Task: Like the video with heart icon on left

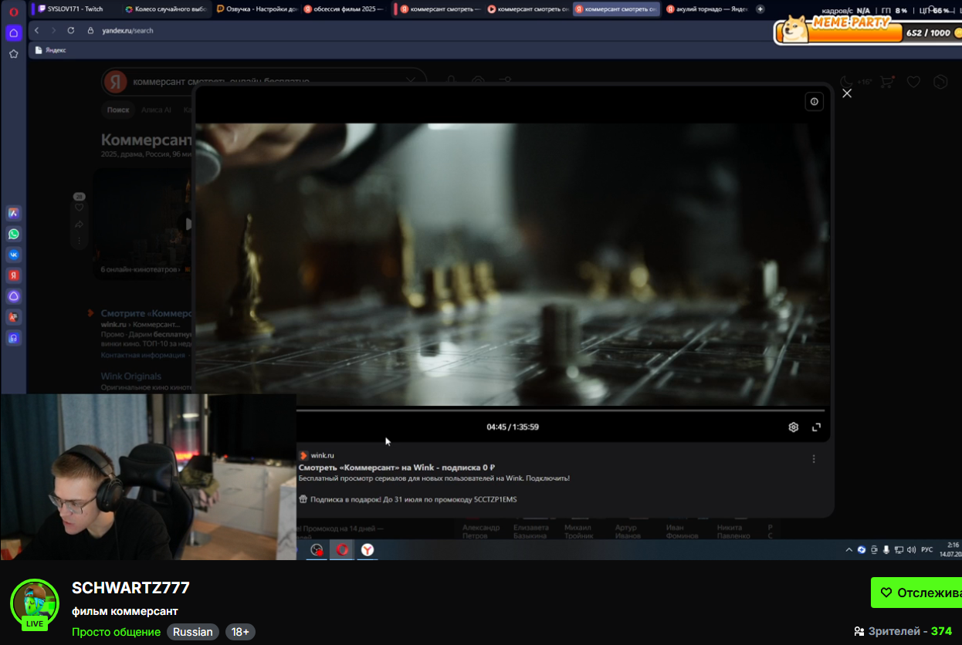Action: [79, 208]
